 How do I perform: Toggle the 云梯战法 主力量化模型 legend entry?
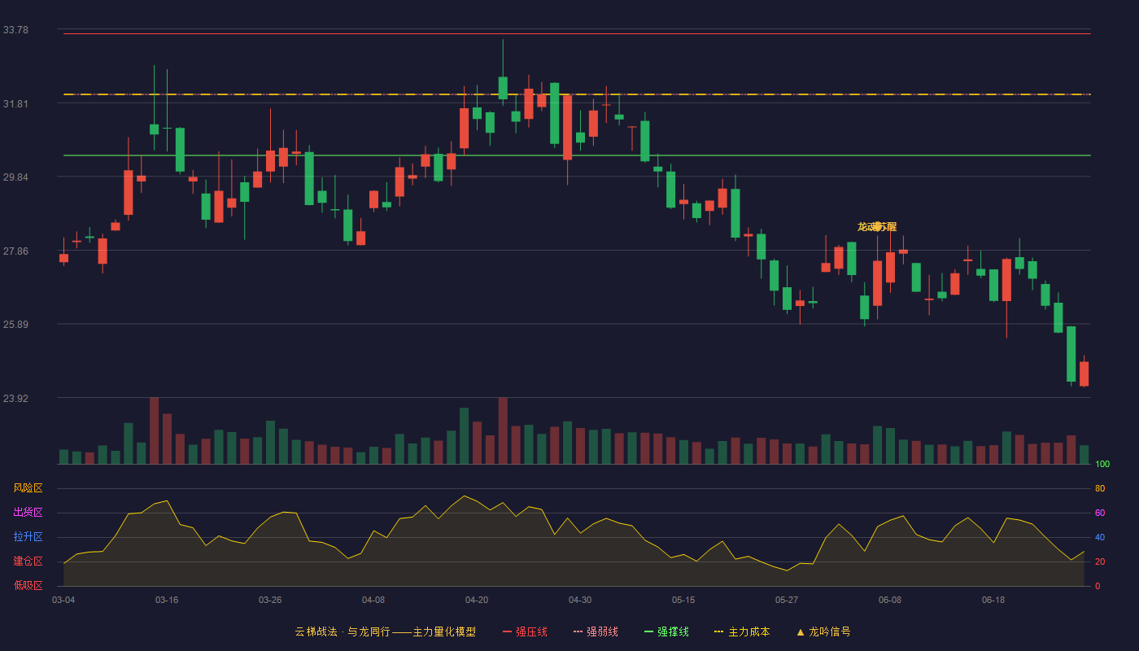pos(385,631)
